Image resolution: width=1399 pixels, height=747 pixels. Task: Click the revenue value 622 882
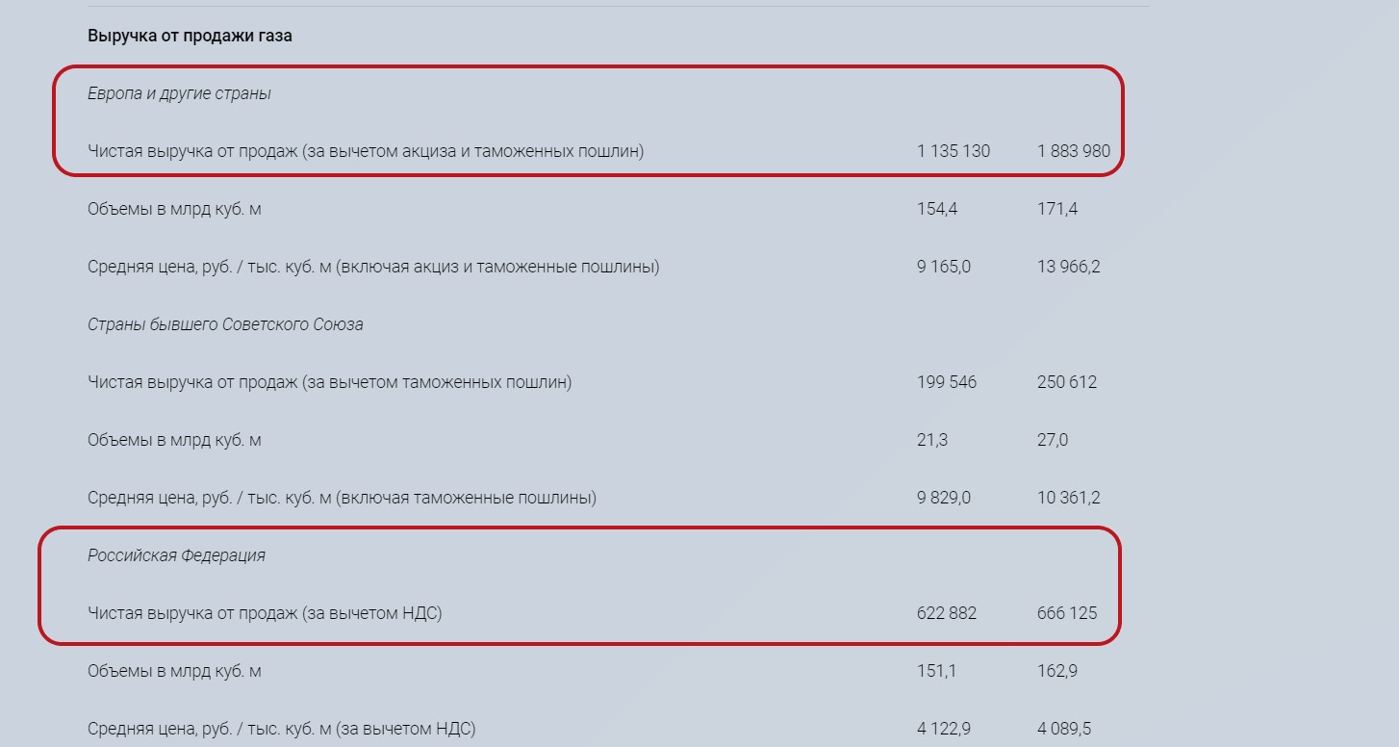pos(947,613)
